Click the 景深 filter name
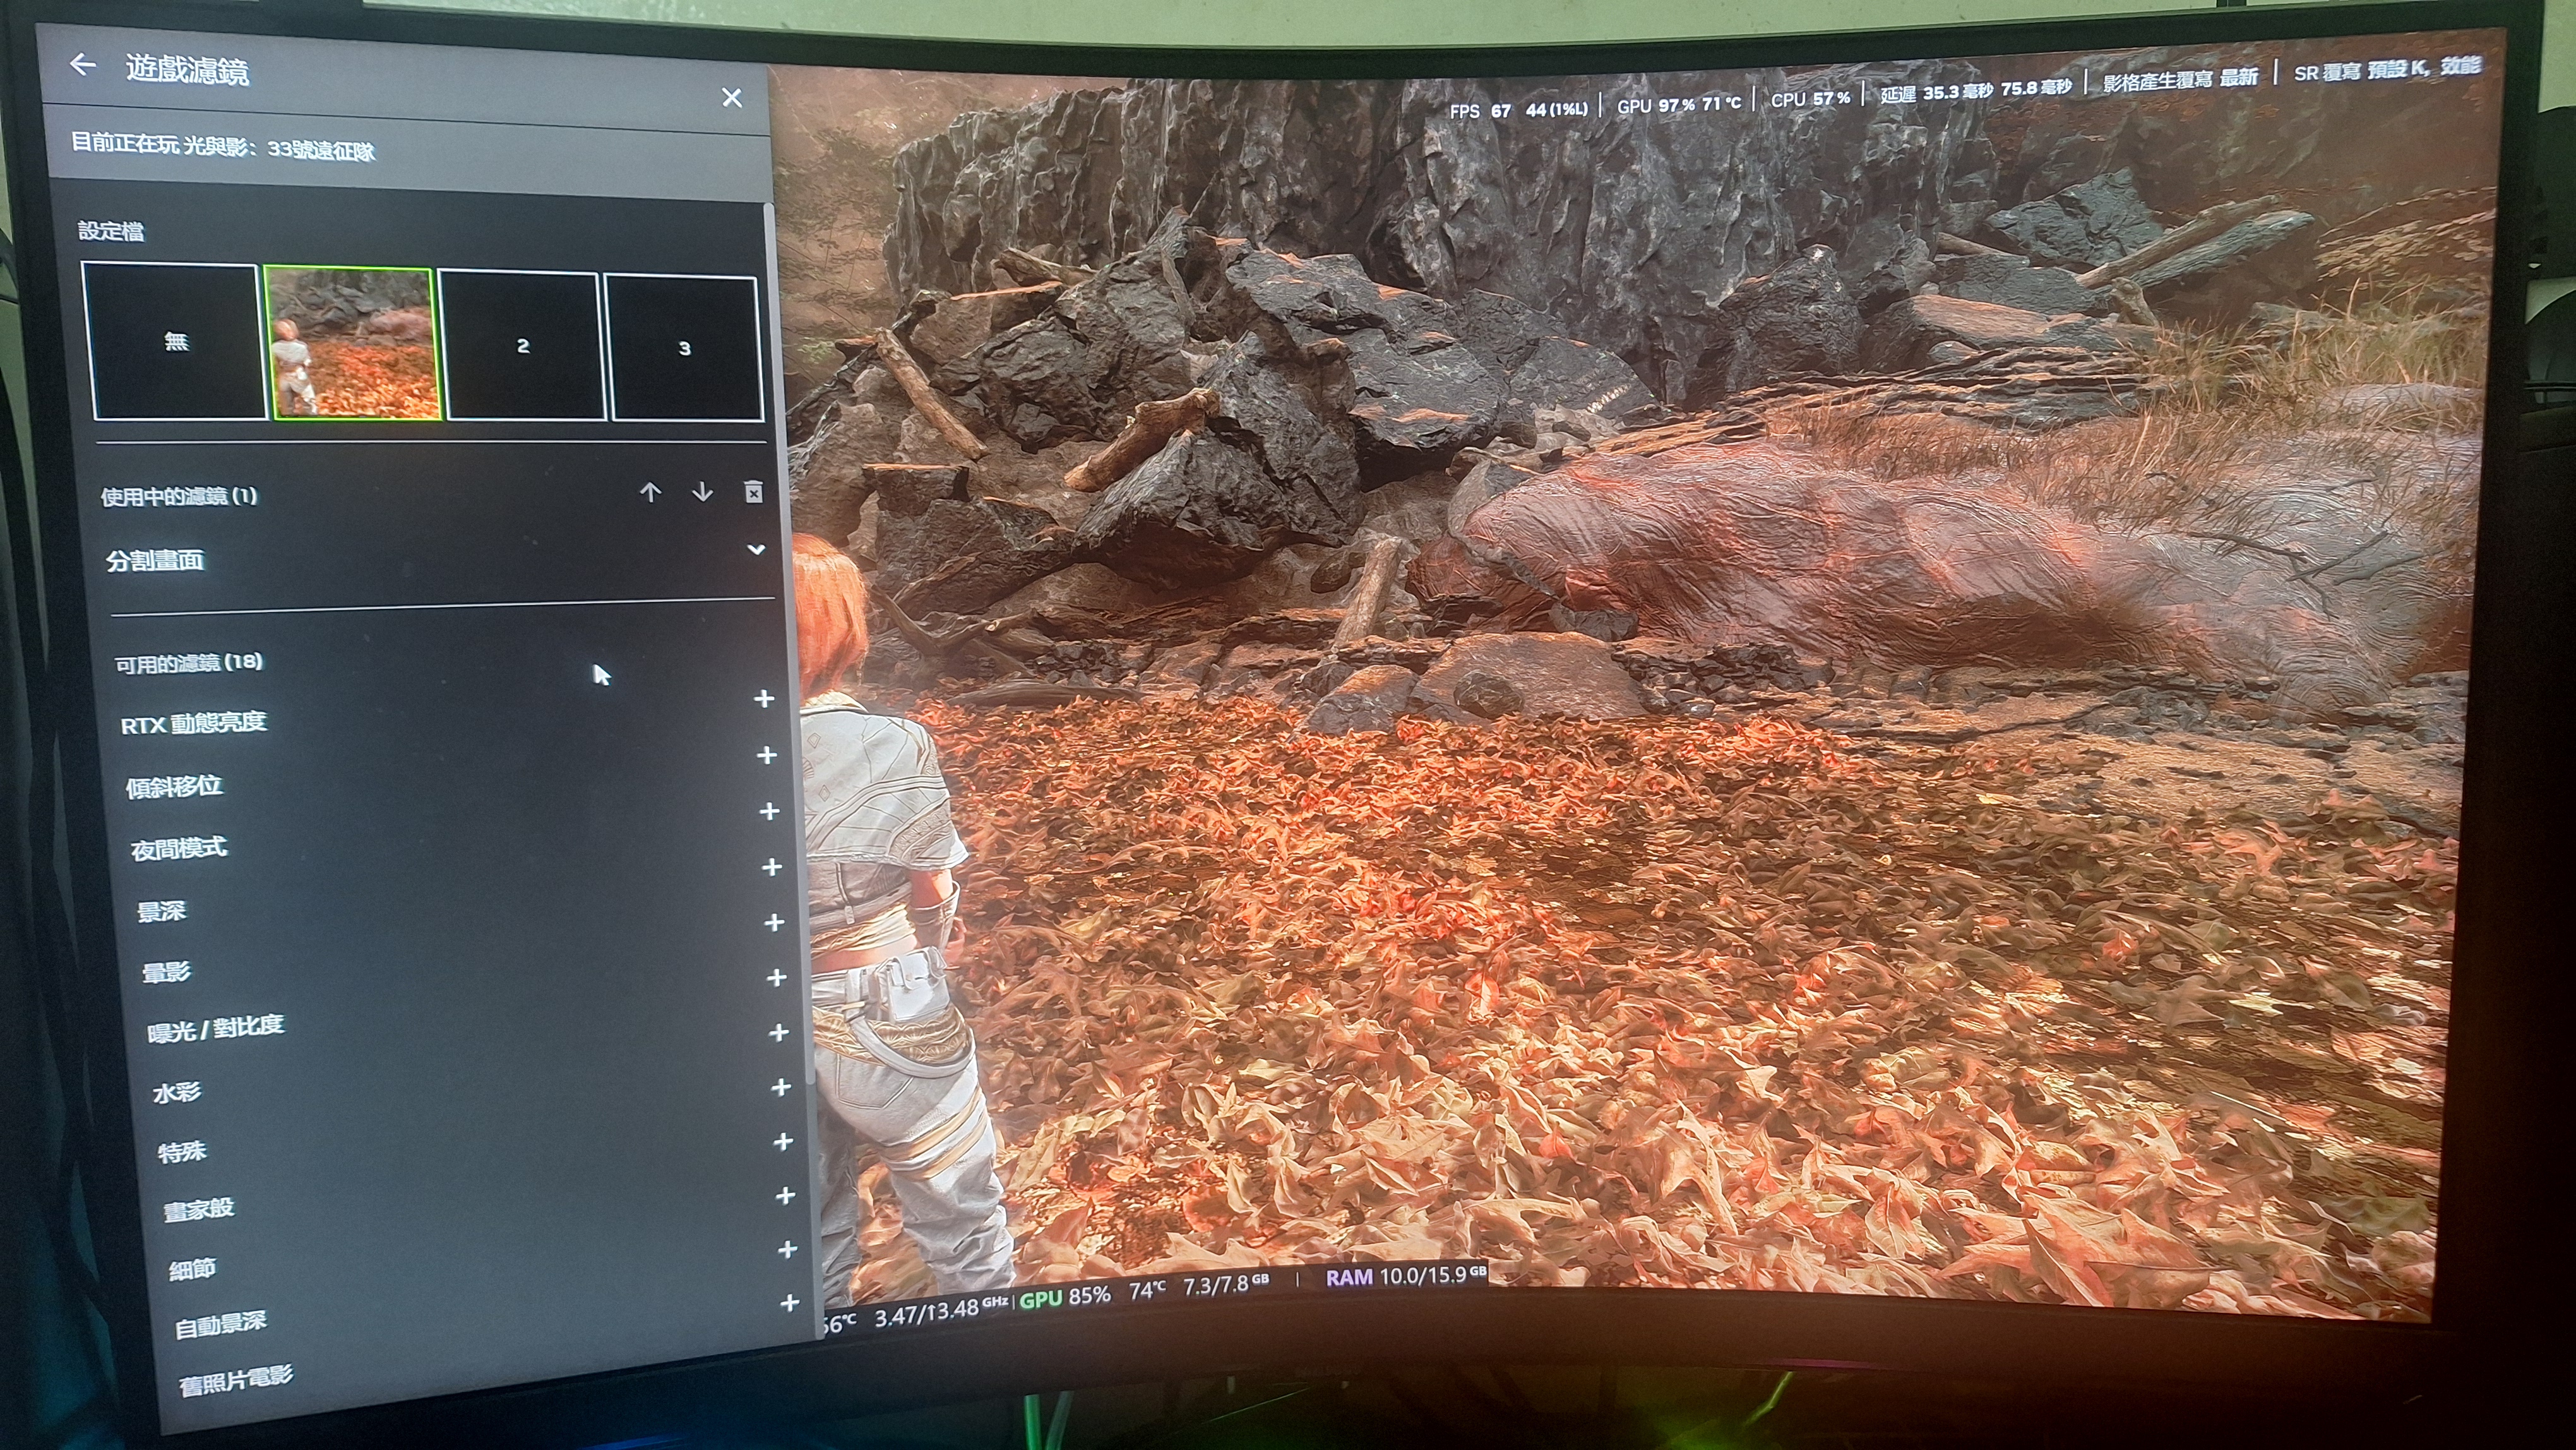Image resolution: width=2576 pixels, height=1450 pixels. (x=161, y=911)
